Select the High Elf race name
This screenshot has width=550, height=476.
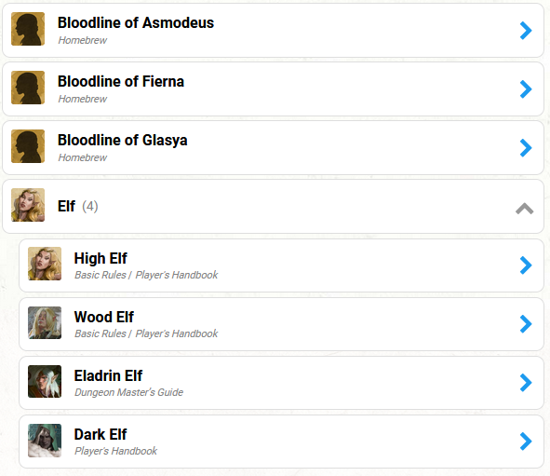pos(101,258)
